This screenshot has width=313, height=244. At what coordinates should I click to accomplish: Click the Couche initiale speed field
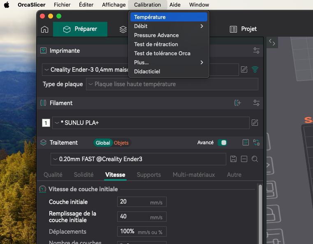pyautogui.click(x=142, y=202)
